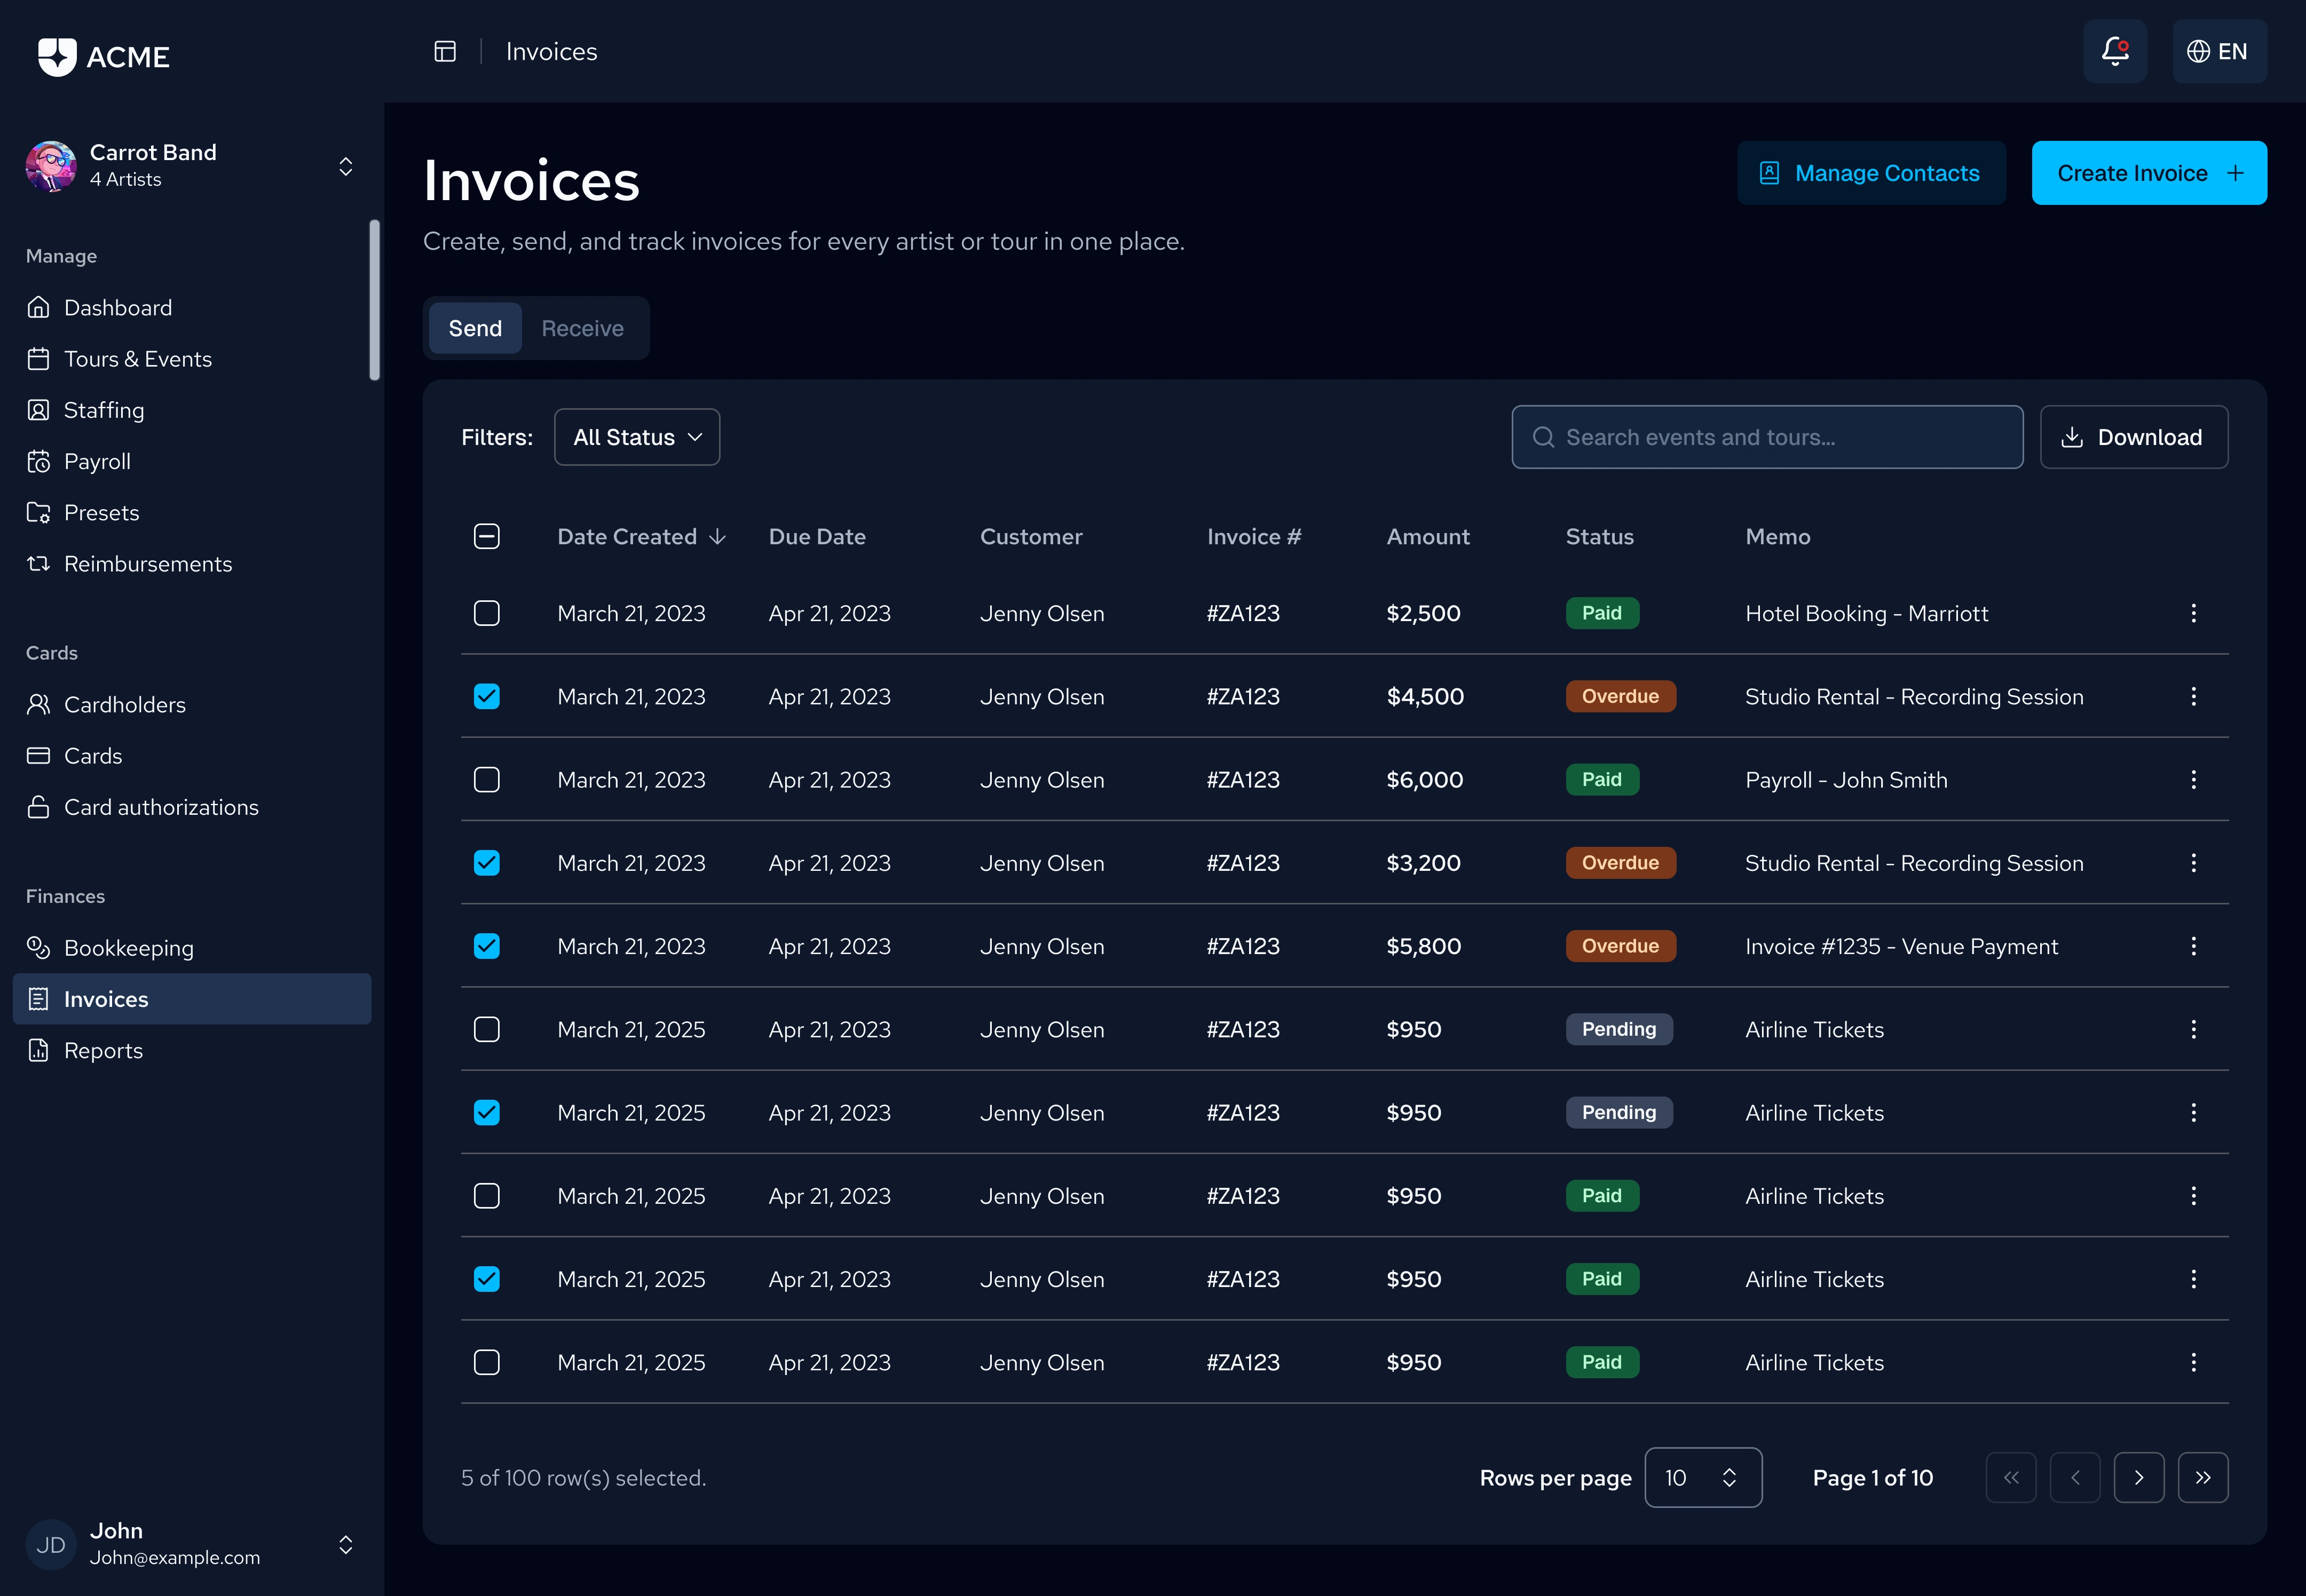Open the rows per page selector
2306x1596 pixels.
coord(1703,1478)
